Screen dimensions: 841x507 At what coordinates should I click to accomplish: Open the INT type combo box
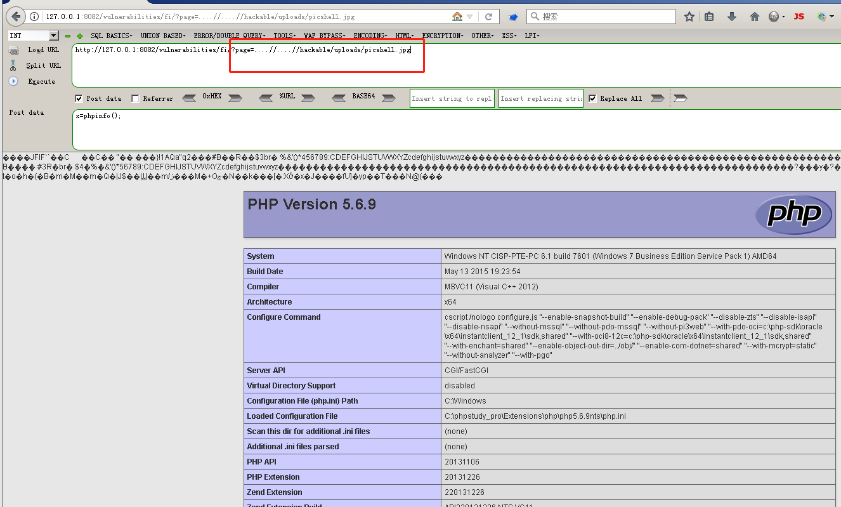click(x=34, y=36)
